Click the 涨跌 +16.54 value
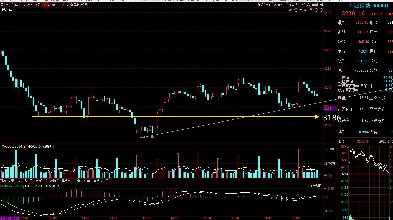This screenshot has width=393, height=220. [x=363, y=32]
